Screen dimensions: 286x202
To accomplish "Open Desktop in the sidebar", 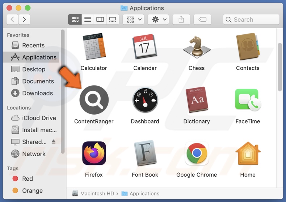I will (x=31, y=69).
